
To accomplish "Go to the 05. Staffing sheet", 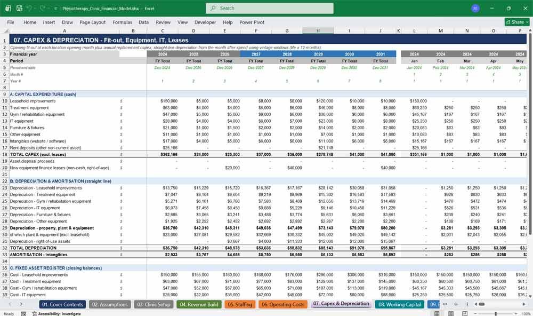I will coord(240,304).
